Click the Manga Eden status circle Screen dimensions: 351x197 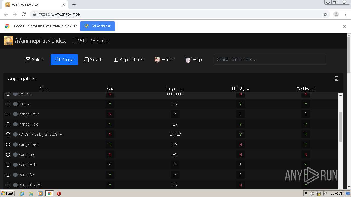15,114
